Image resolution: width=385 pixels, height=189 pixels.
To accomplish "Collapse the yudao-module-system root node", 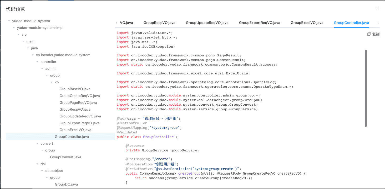I will (x=9, y=21).
